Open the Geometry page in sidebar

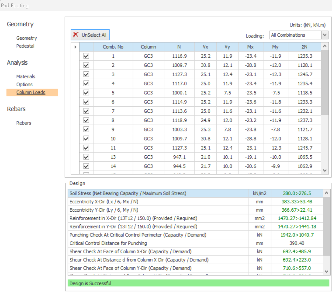tap(27, 38)
